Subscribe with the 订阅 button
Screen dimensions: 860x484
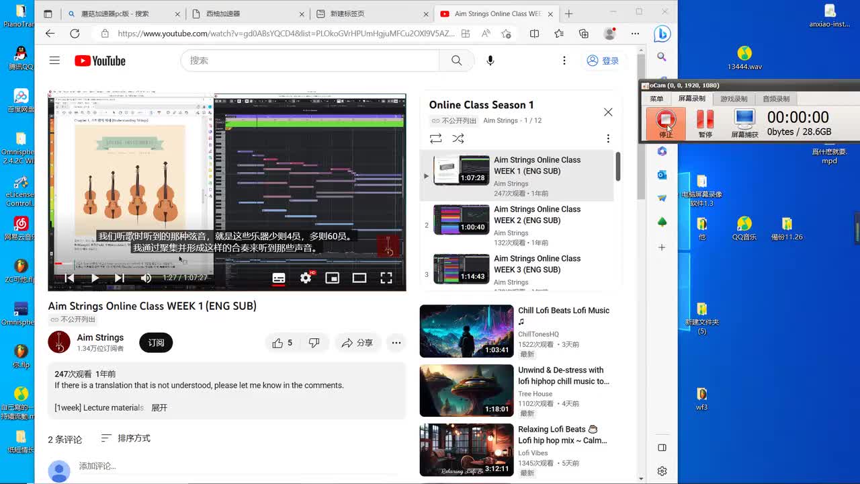[156, 343]
